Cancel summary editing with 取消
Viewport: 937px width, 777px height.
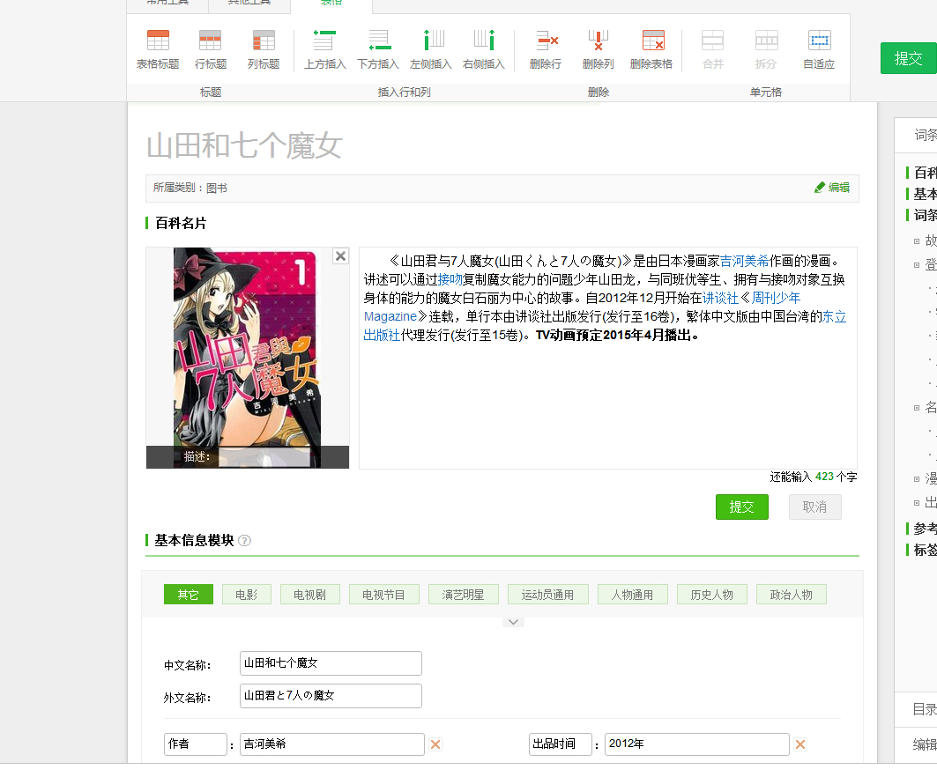(815, 507)
